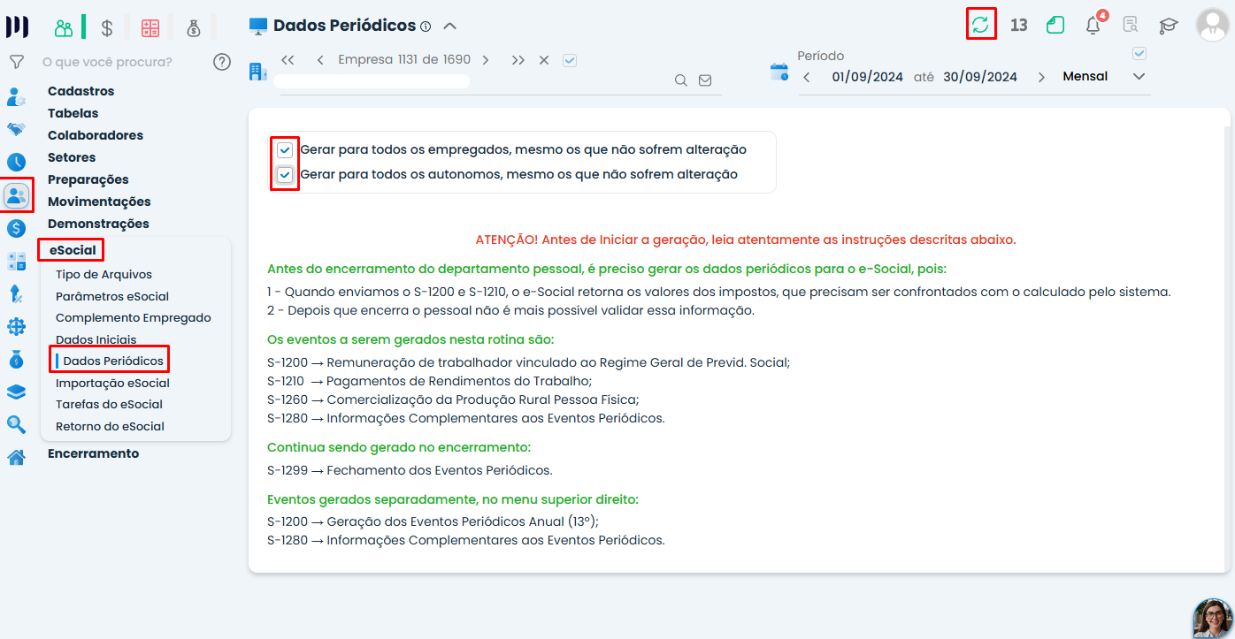1235x639 pixels.
Task: Click the user profile avatar
Action: pos(1212,25)
